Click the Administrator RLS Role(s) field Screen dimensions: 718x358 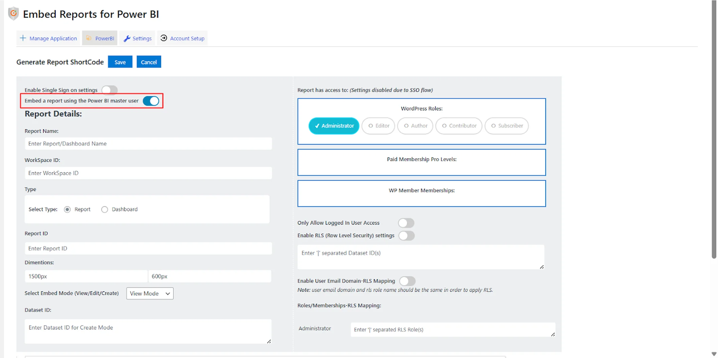tap(453, 330)
